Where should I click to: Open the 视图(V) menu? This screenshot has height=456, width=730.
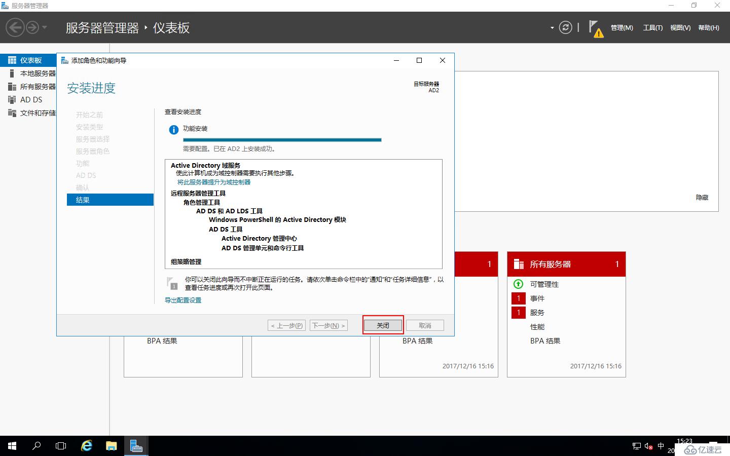tap(680, 28)
